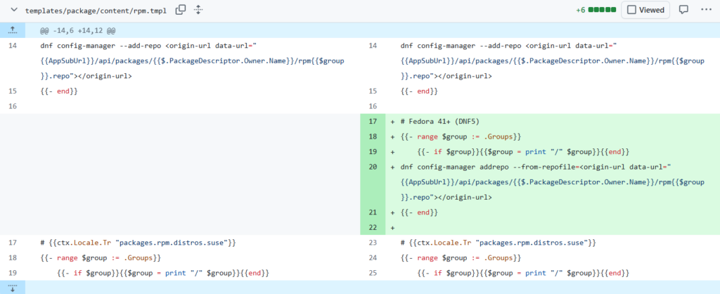Select empty added line number 22
The height and width of the screenshot is (294, 720).
(x=373, y=227)
